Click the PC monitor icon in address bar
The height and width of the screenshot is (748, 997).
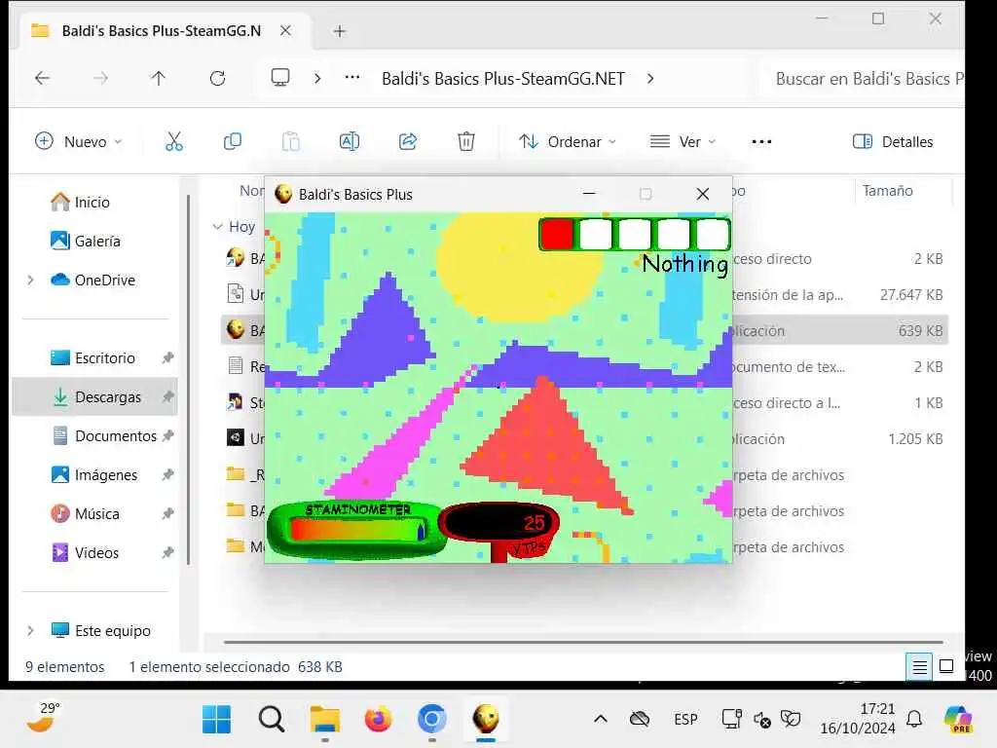[279, 78]
